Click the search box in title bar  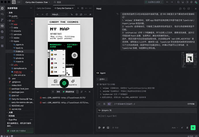click(57, 2)
